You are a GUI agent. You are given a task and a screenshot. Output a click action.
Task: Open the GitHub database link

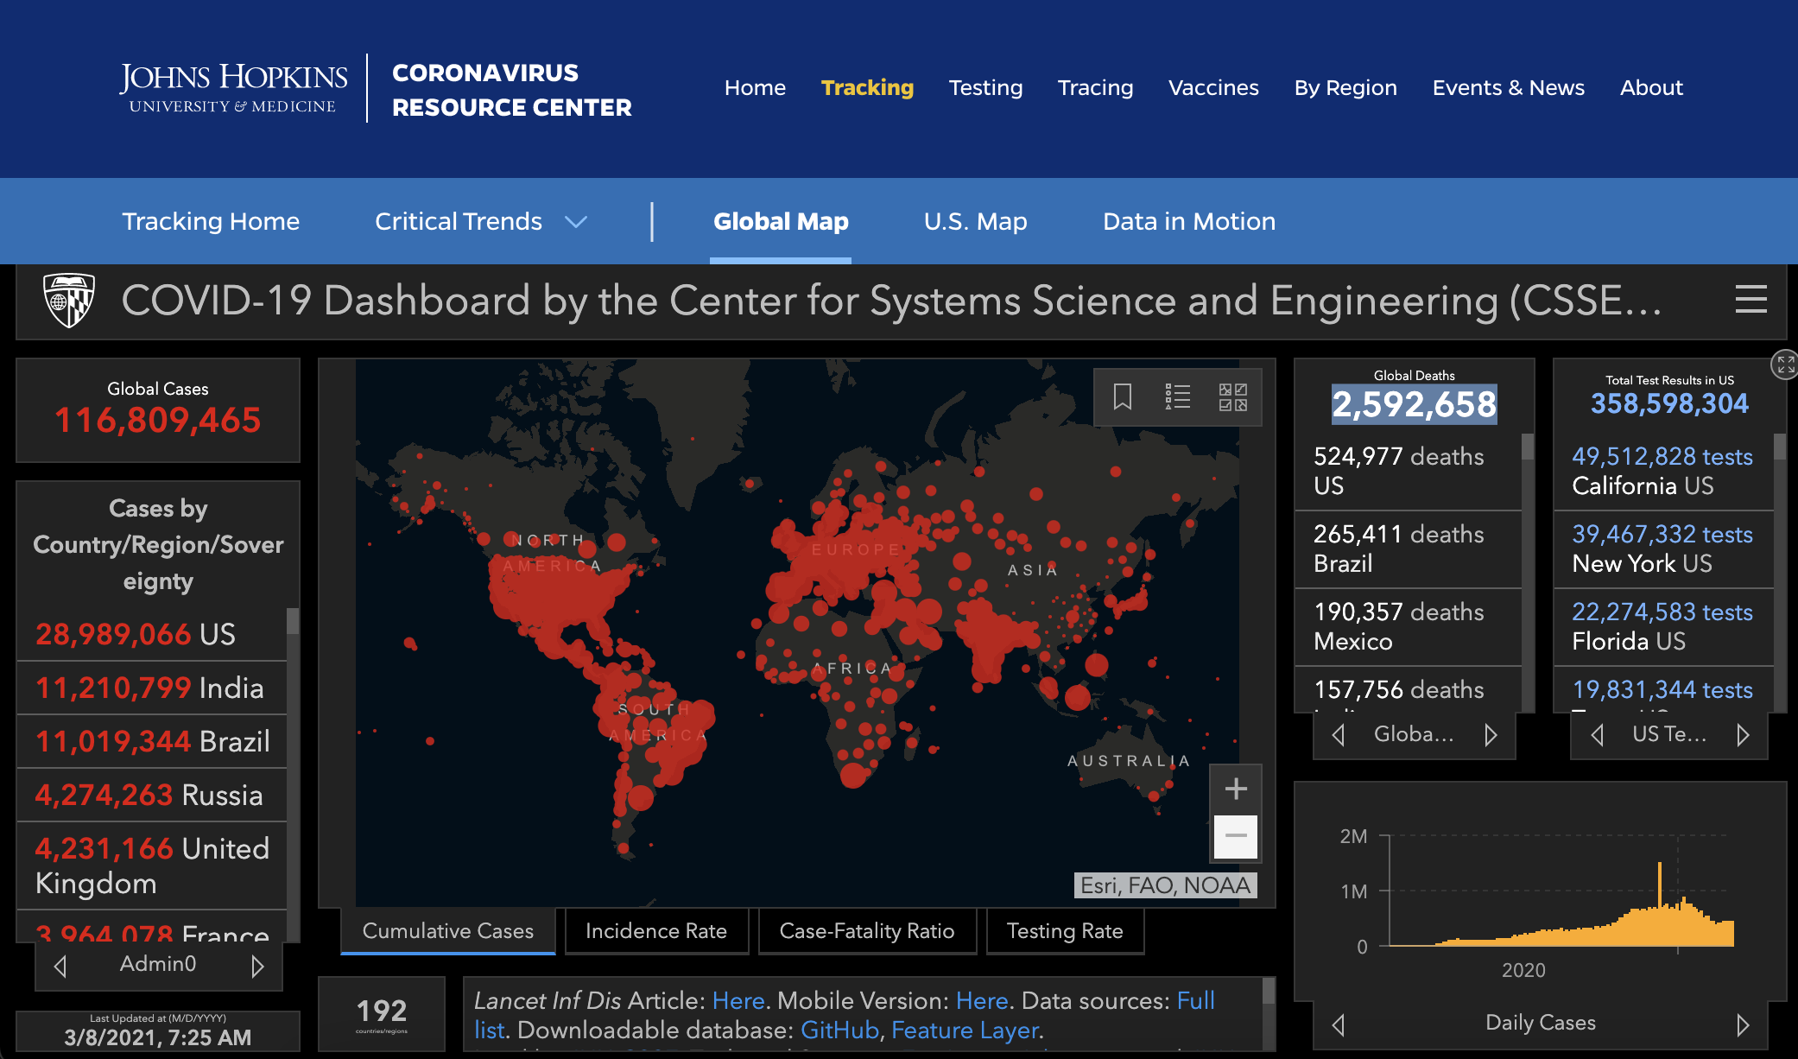coord(839,1030)
